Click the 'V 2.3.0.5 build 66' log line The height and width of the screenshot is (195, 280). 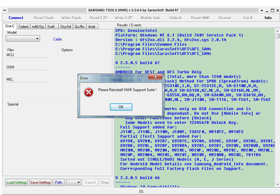point(138,178)
